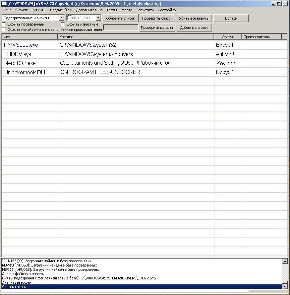Sort by the Статус column header
Screen dimensions: 290x295
coord(228,37)
